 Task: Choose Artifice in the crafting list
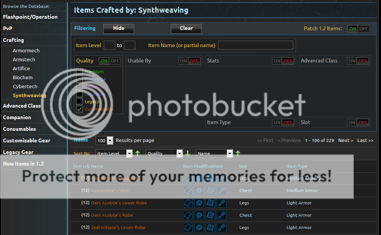[21, 69]
